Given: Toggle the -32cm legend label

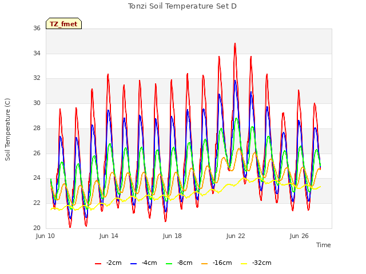Looking at the screenshot, I should [262, 263].
